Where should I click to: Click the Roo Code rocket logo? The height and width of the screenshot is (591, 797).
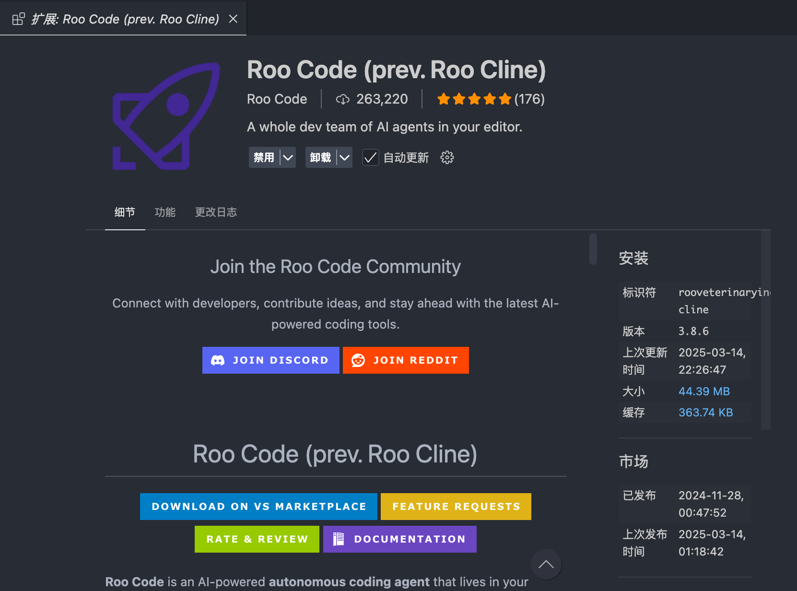[166, 116]
